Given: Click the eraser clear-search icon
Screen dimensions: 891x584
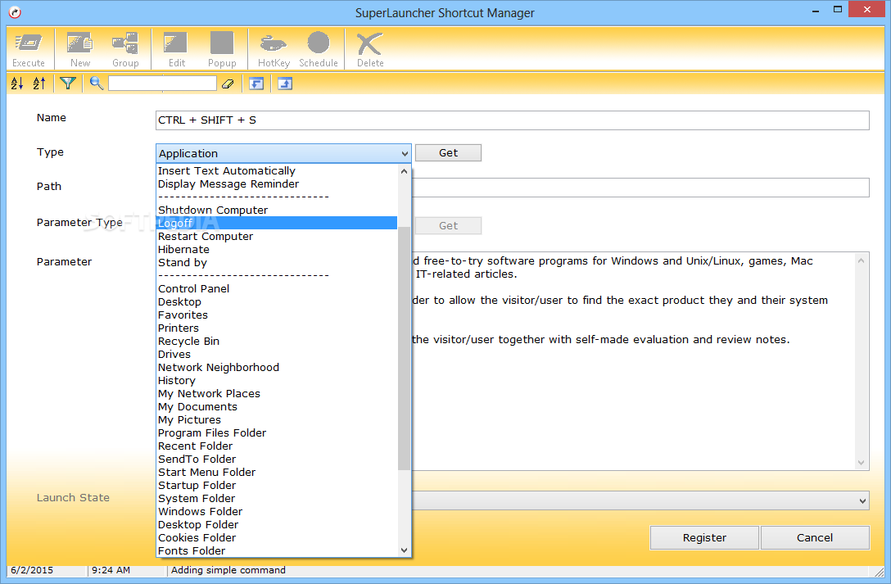Looking at the screenshot, I should pos(228,84).
